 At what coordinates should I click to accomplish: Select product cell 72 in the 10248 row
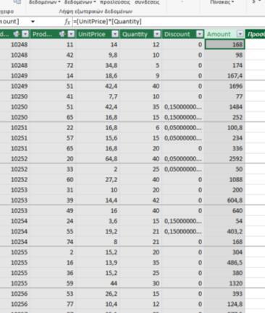coord(53,65)
